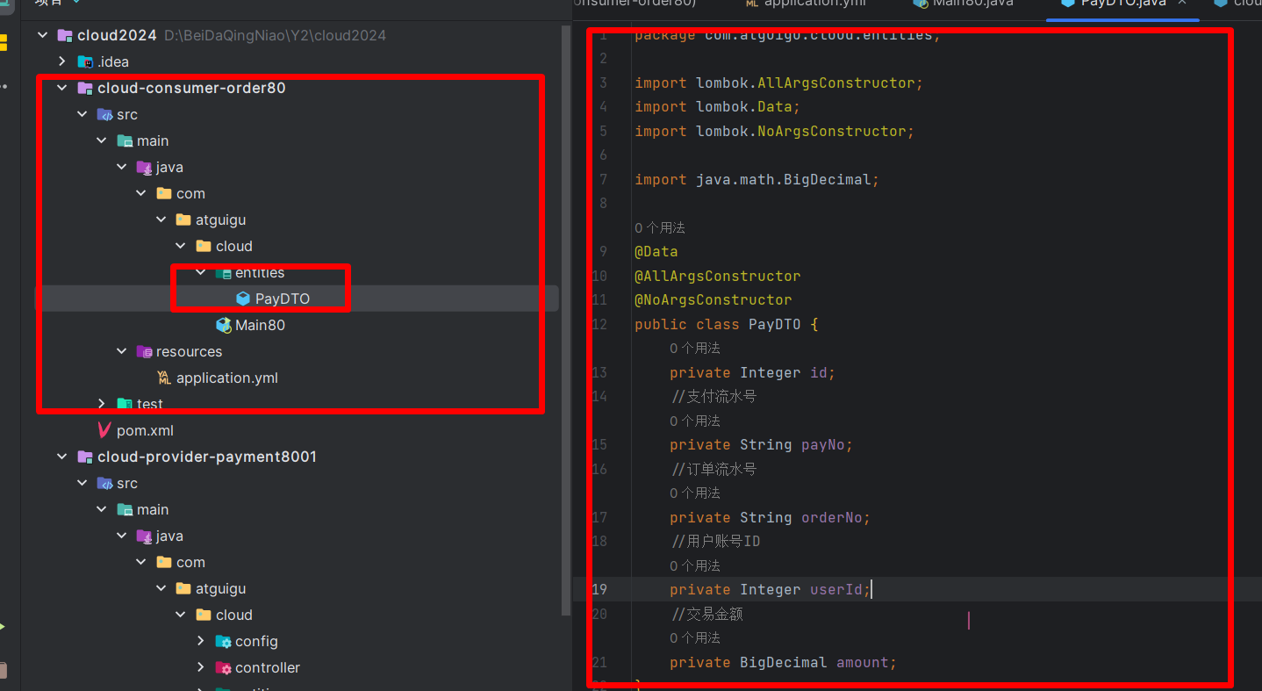Switch to the application.yml editor tab

coord(807,4)
